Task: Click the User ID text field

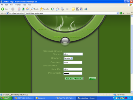Action: 73,69
